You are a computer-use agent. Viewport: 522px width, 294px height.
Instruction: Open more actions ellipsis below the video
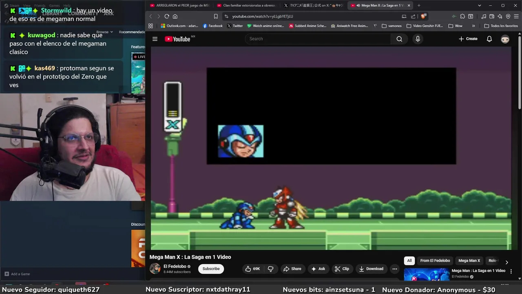(x=394, y=269)
